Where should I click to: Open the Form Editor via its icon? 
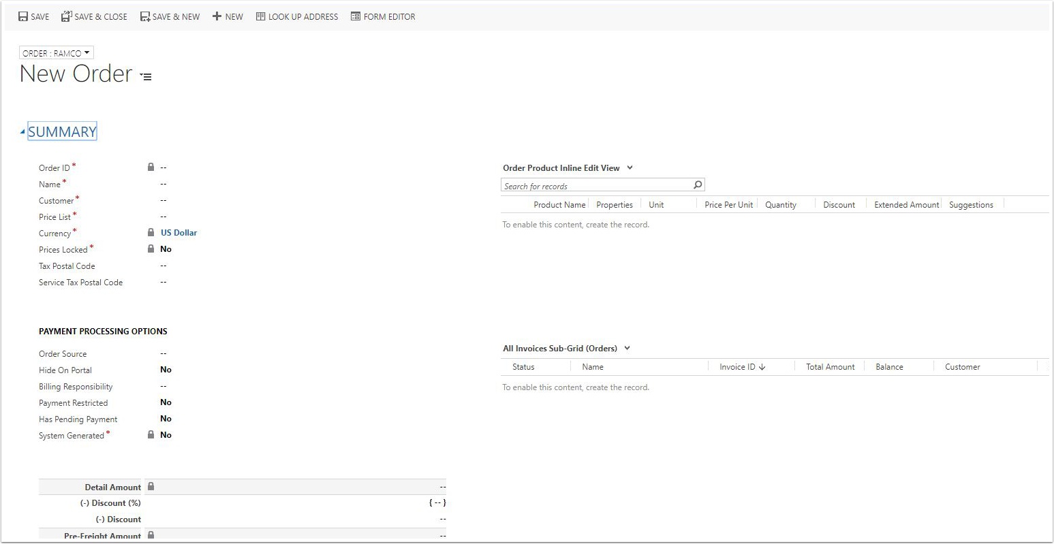coord(355,16)
